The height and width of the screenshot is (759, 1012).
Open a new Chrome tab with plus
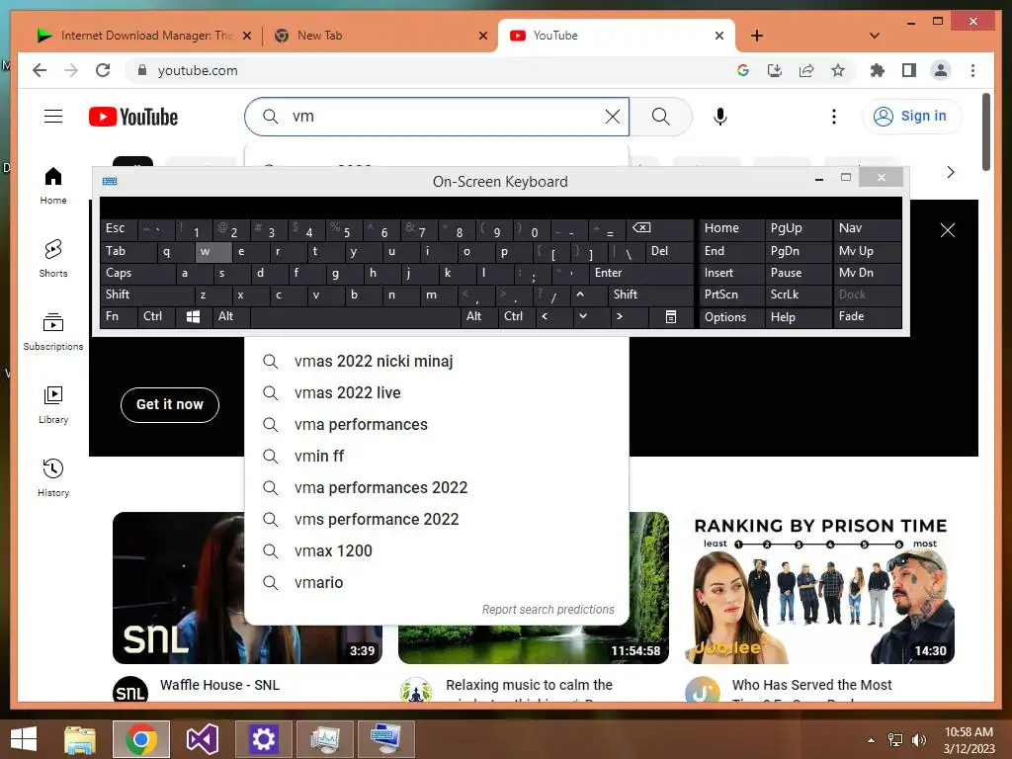point(757,36)
